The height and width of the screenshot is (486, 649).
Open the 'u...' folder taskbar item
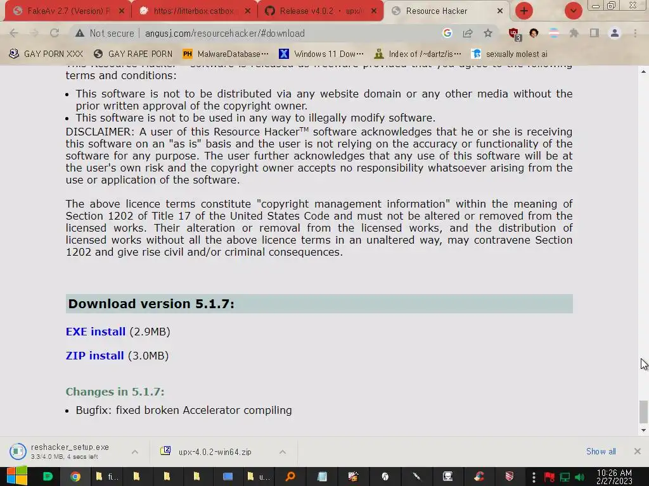259,477
